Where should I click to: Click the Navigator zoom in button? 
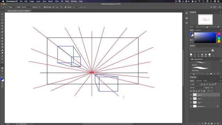[218, 27]
